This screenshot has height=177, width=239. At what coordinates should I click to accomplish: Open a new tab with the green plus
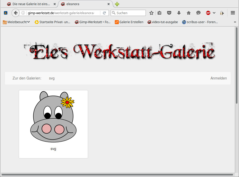(x=117, y=4)
